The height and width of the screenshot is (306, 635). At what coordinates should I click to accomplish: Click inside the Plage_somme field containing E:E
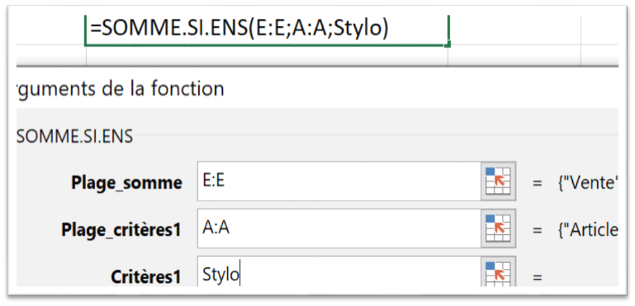(x=339, y=181)
